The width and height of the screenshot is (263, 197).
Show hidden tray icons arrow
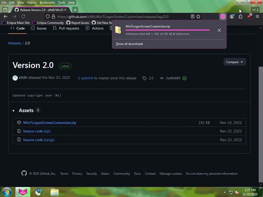coord(224,192)
